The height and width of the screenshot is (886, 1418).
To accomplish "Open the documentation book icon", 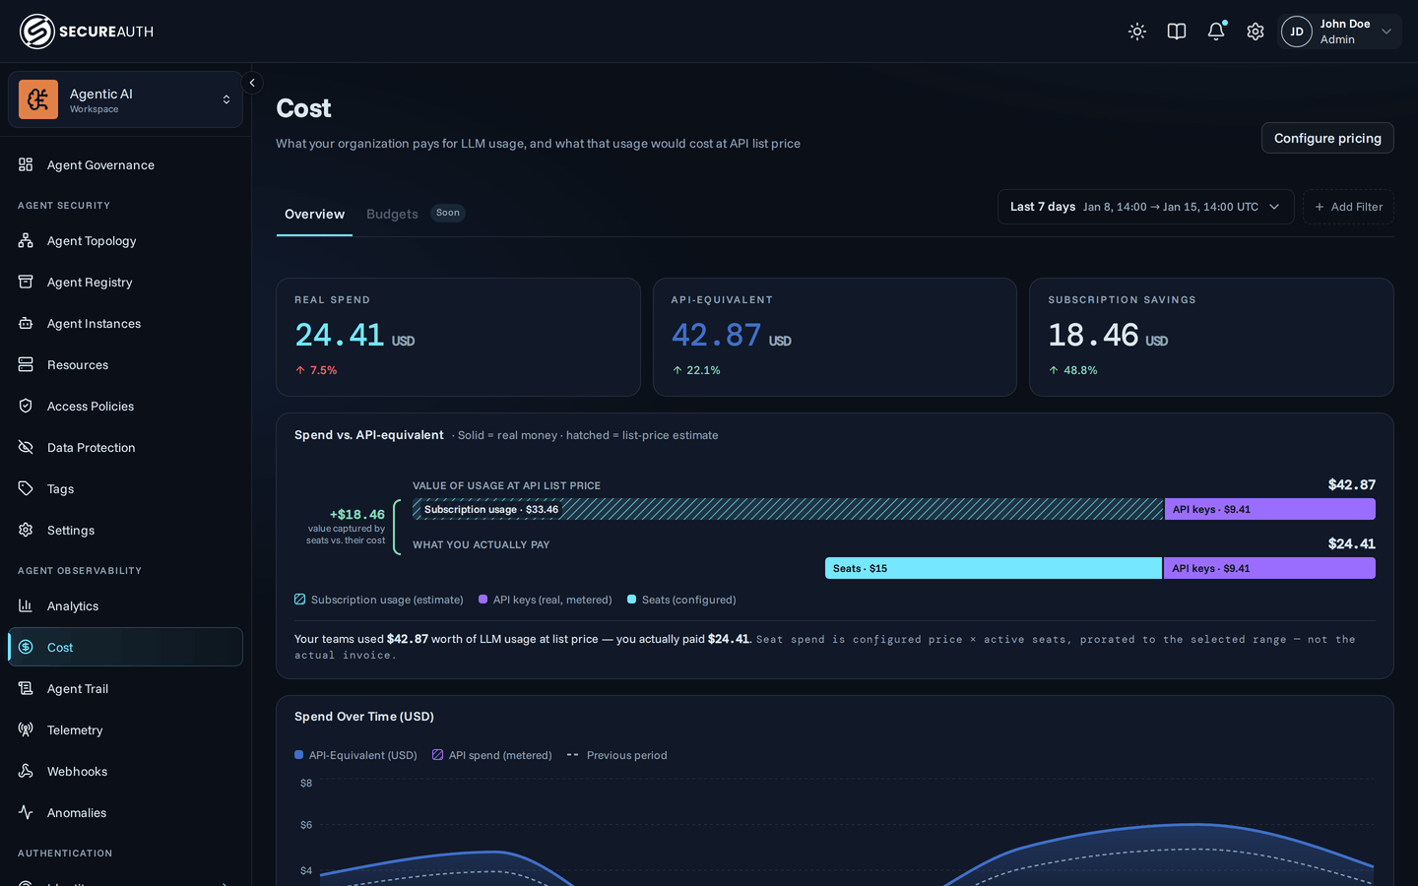I will 1177,32.
